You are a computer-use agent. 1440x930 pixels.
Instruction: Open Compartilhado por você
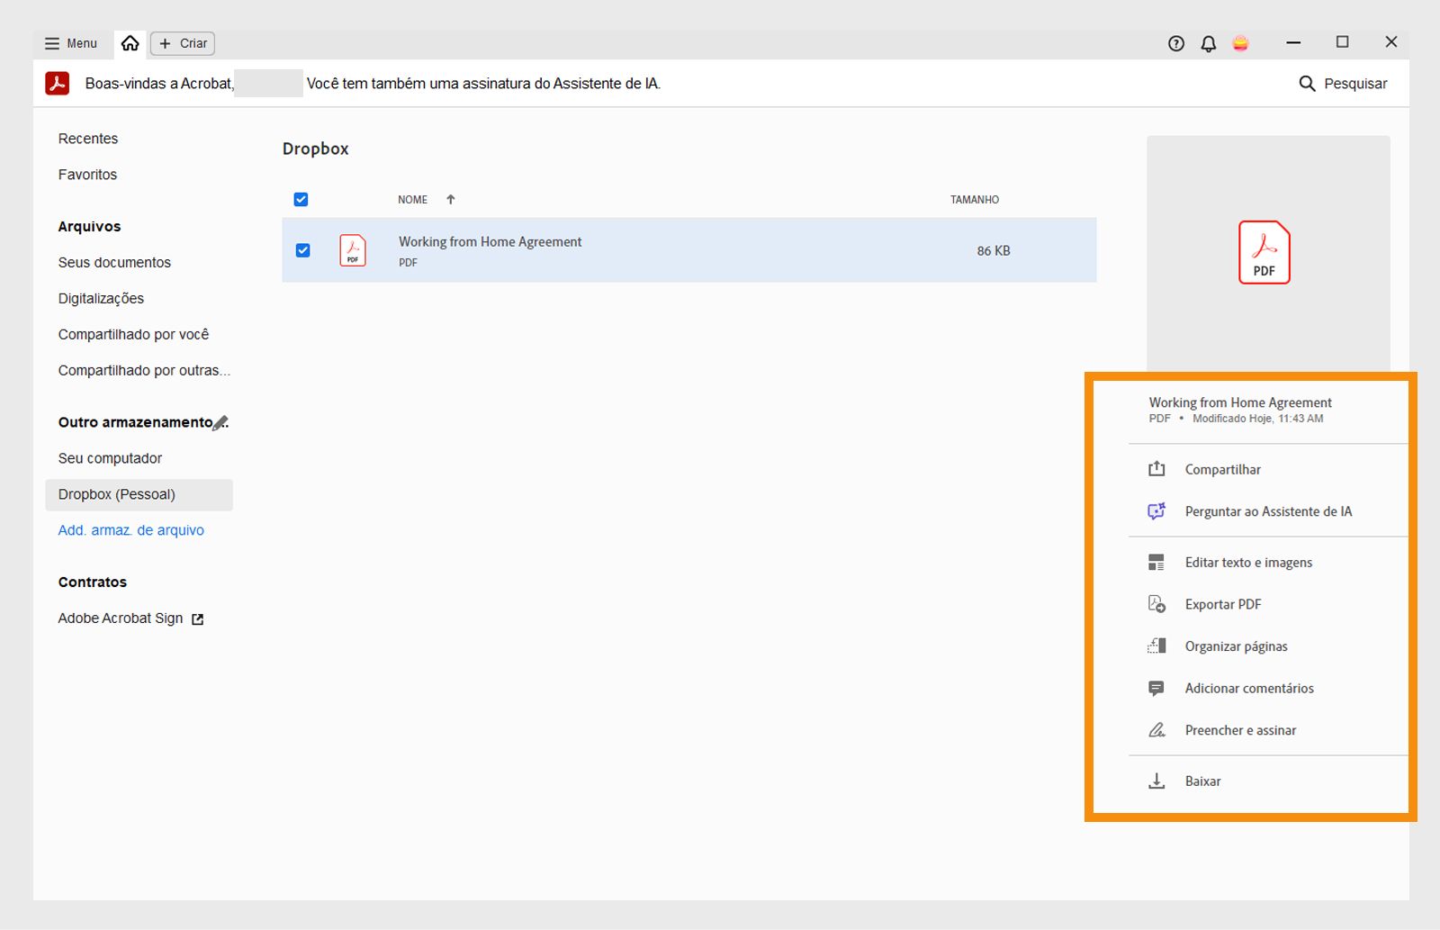tap(133, 335)
